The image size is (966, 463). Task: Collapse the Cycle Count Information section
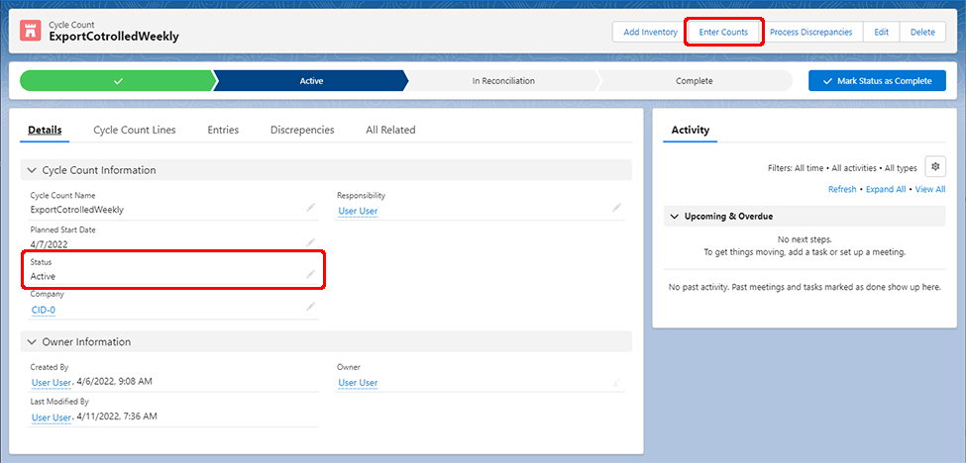tap(32, 170)
